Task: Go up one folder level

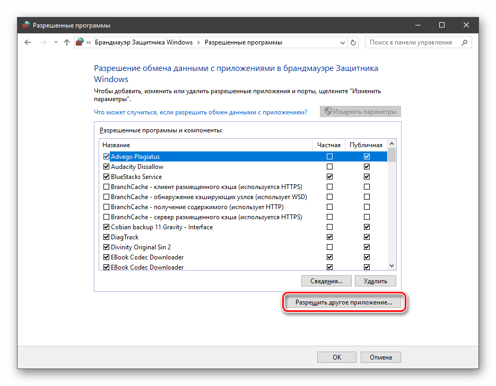Action: (x=66, y=42)
